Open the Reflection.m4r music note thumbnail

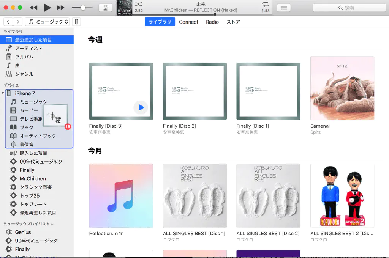(x=121, y=195)
